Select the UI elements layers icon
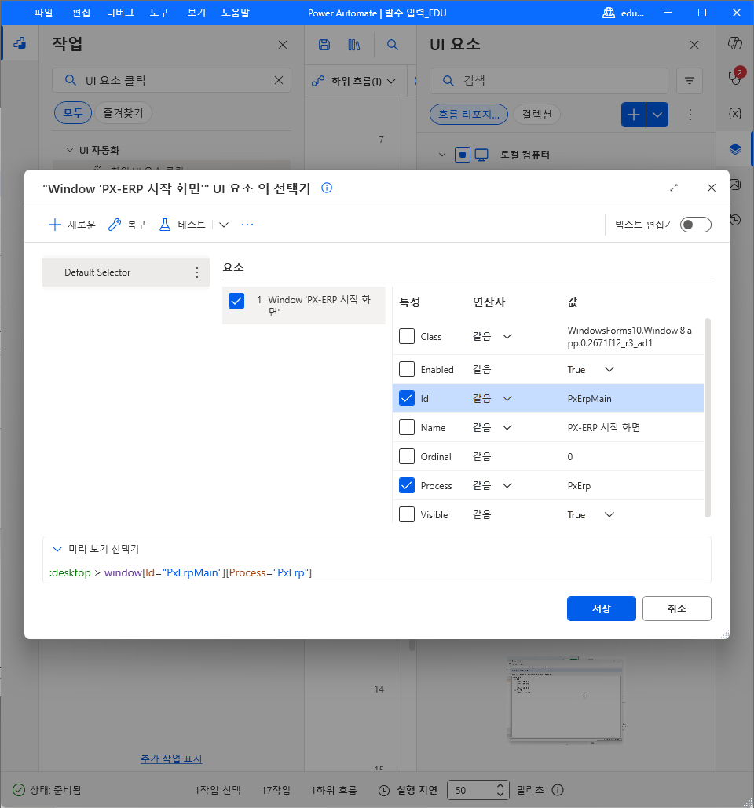The height and width of the screenshot is (808, 754). 735,149
